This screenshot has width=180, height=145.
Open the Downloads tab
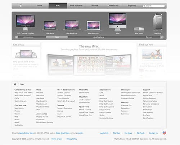point(113,5)
